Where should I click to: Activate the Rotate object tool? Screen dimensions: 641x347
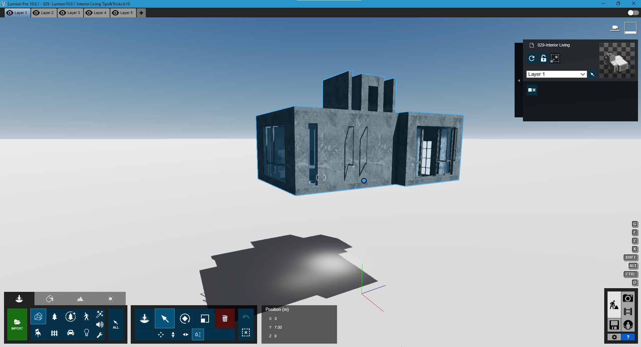click(x=185, y=319)
